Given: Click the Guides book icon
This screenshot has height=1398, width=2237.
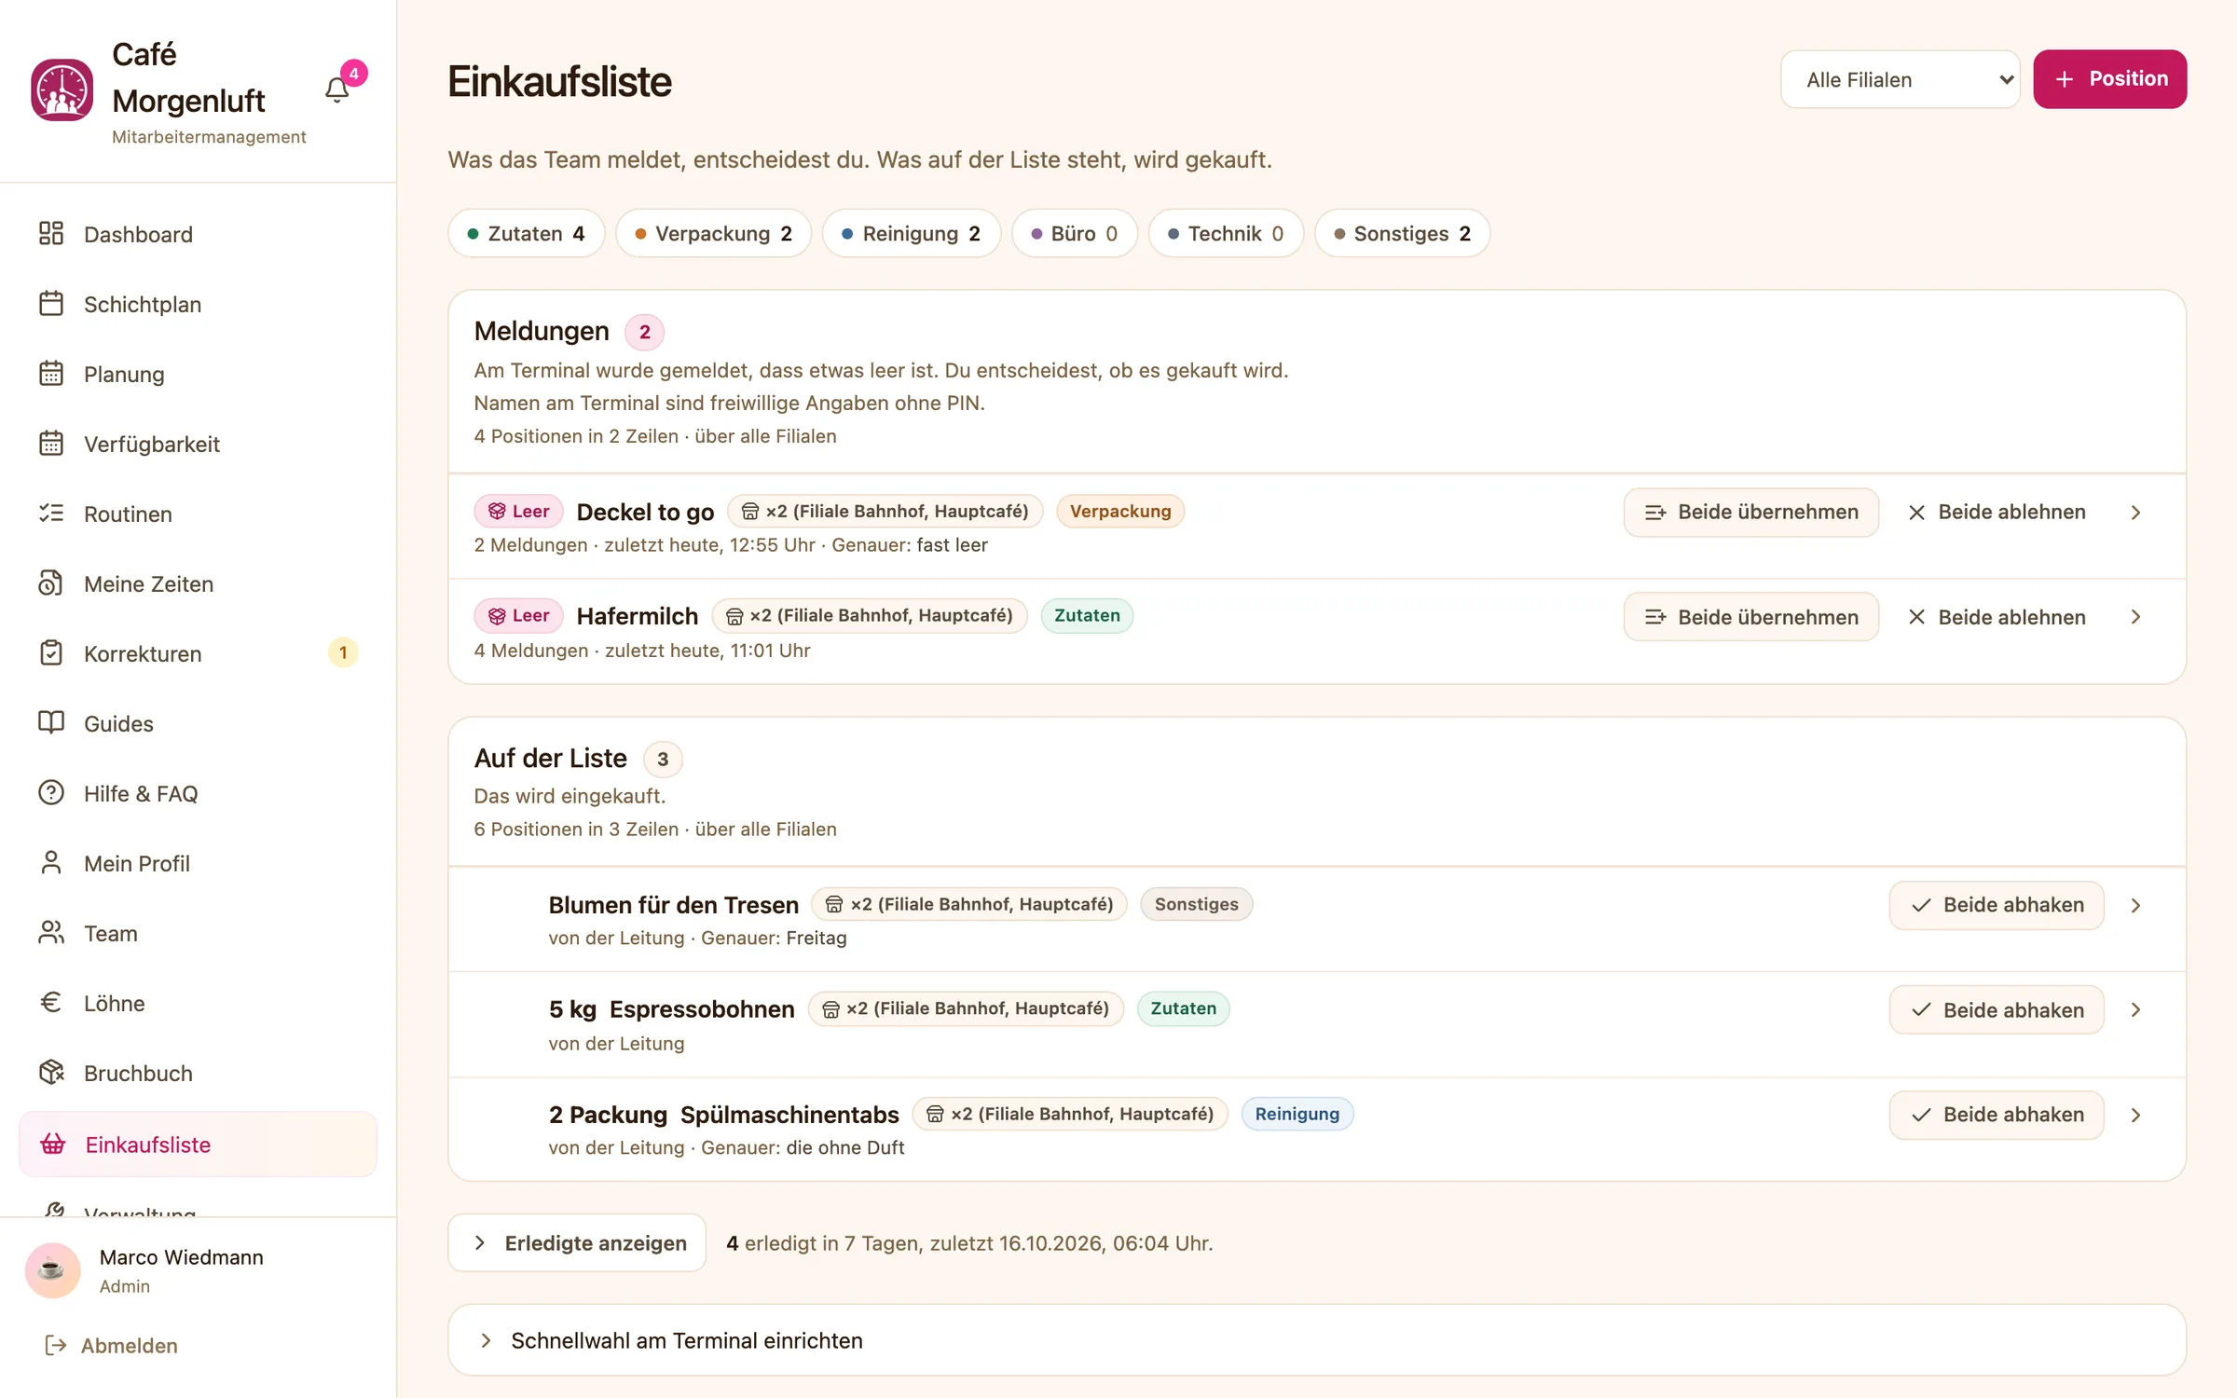Looking at the screenshot, I should [51, 723].
